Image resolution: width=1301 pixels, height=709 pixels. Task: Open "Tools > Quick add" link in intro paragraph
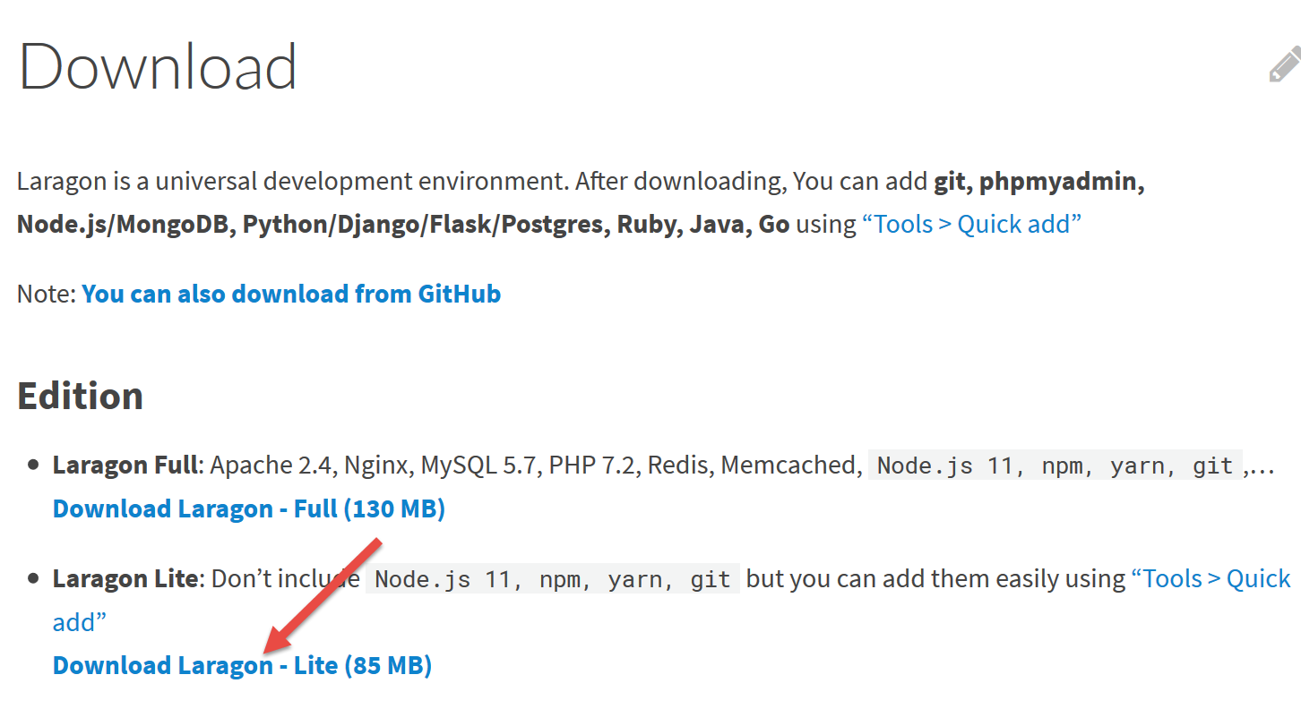coord(971,224)
